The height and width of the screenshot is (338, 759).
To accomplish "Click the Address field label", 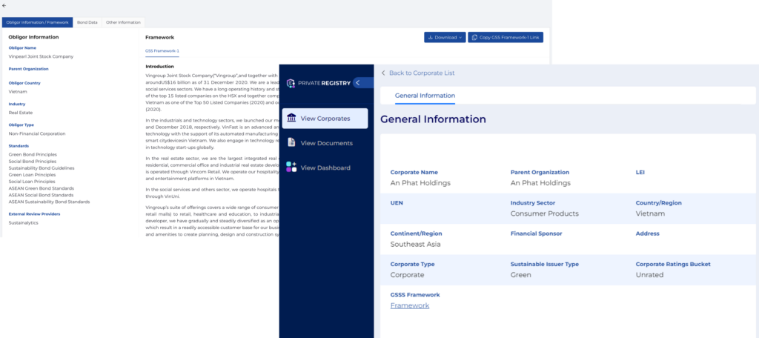I will pyautogui.click(x=647, y=233).
